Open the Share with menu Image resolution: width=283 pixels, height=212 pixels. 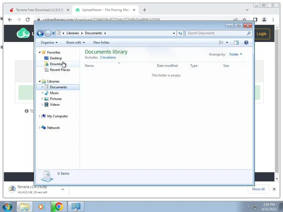click(75, 43)
